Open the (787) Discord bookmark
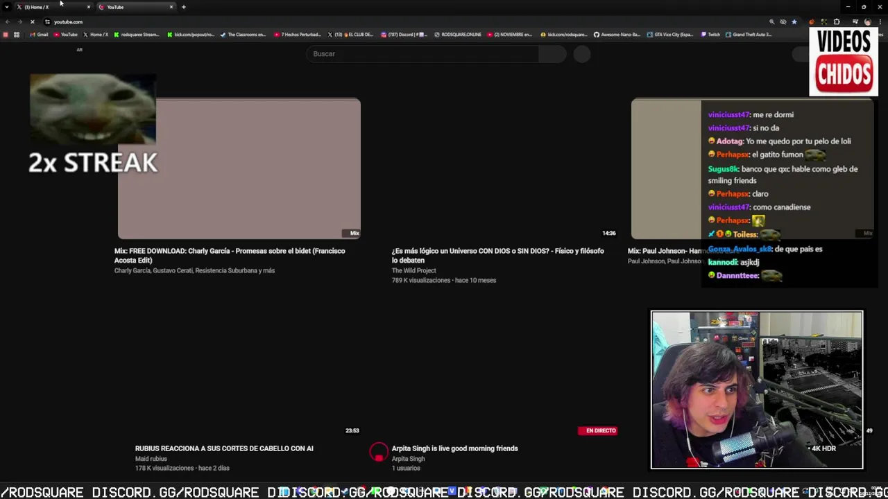The height and width of the screenshot is (499, 888). [404, 35]
